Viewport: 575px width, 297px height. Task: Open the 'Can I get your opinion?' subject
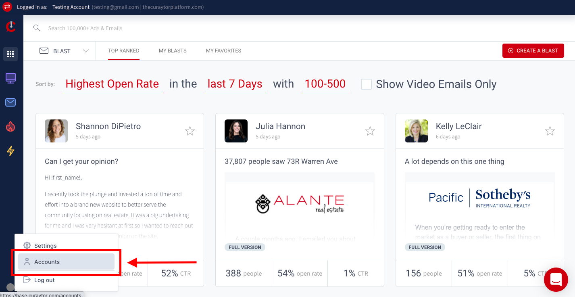click(x=81, y=161)
